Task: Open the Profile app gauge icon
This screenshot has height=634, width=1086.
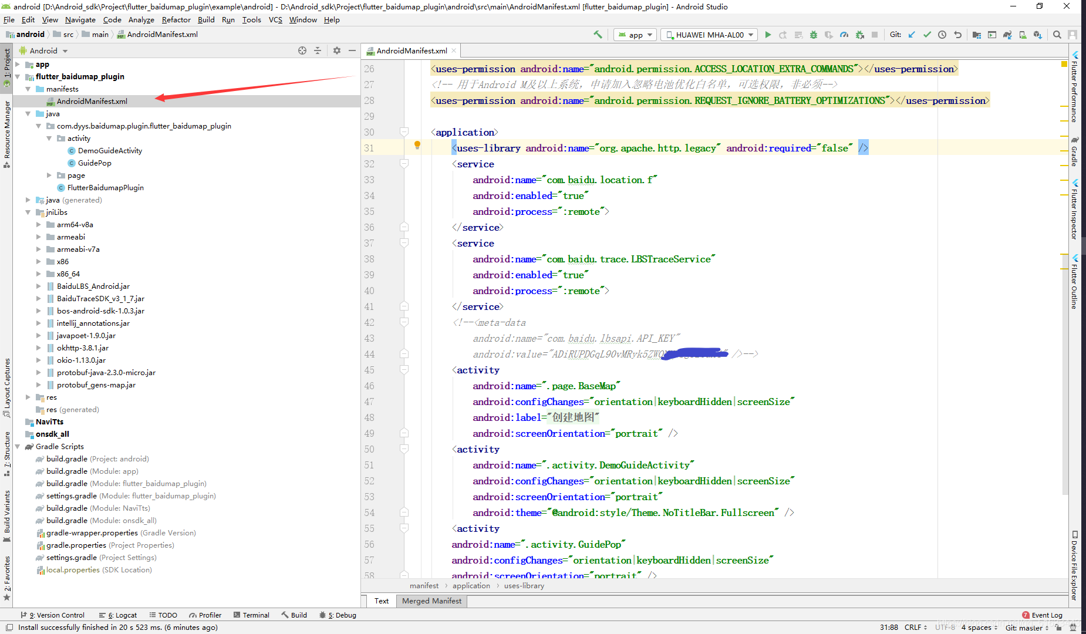Action: click(844, 35)
